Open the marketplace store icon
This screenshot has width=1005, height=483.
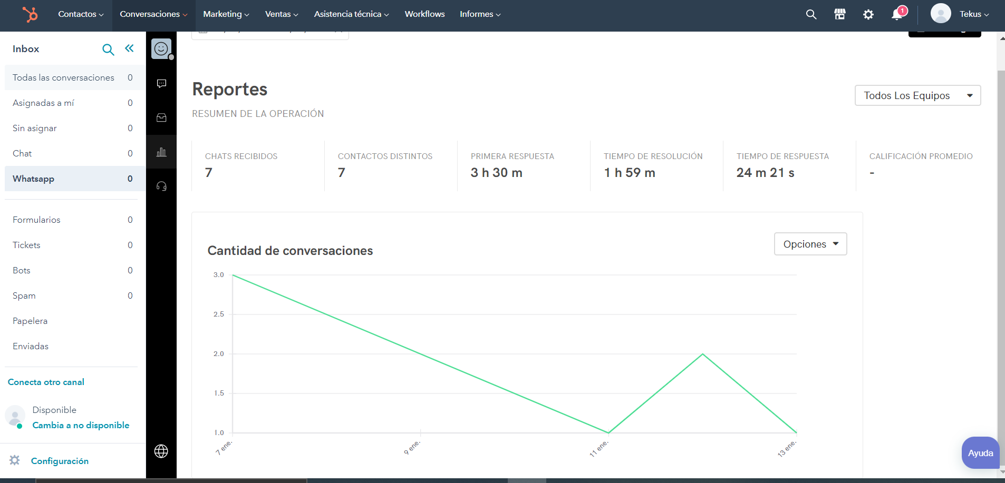[839, 15]
